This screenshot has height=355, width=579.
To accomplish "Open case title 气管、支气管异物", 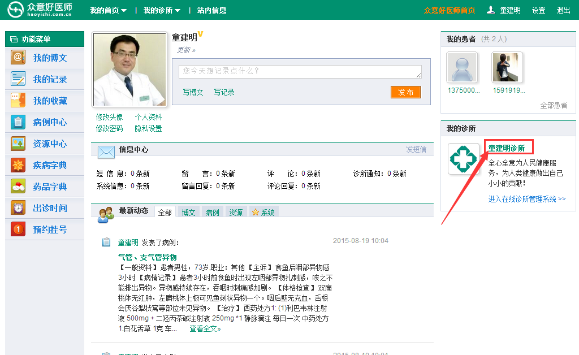I will [x=148, y=257].
